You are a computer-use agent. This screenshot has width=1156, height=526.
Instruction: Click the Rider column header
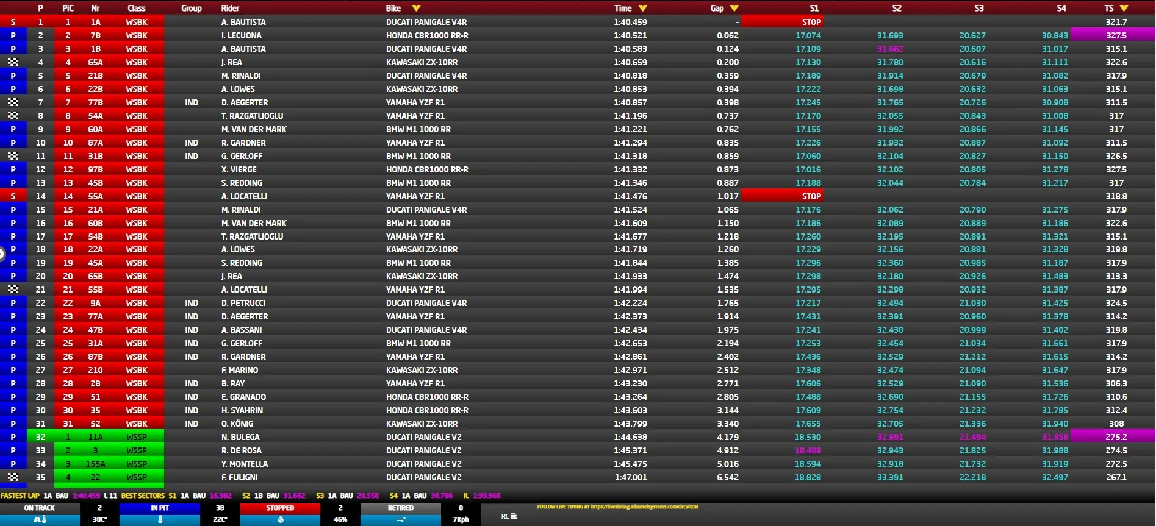(230, 8)
